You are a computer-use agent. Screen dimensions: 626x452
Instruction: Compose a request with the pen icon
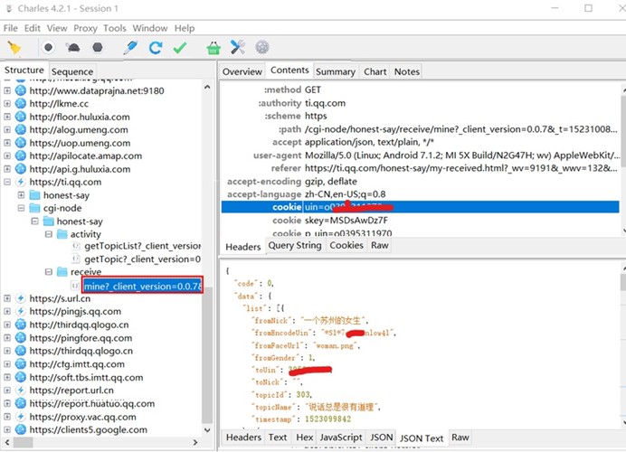click(130, 48)
